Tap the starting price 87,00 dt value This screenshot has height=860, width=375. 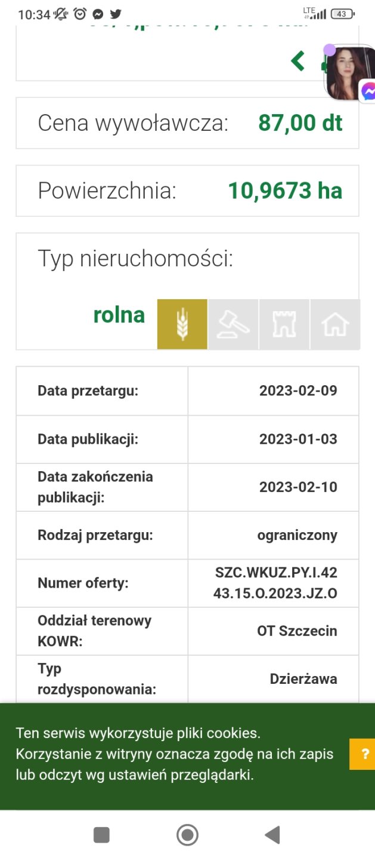coord(300,123)
